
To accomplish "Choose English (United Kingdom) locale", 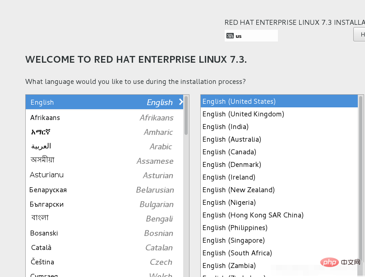I will click(x=279, y=114).
